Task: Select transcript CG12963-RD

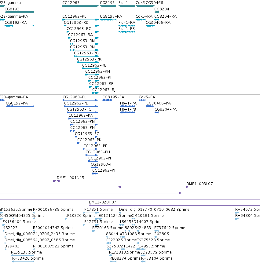Action: click(x=81, y=26)
